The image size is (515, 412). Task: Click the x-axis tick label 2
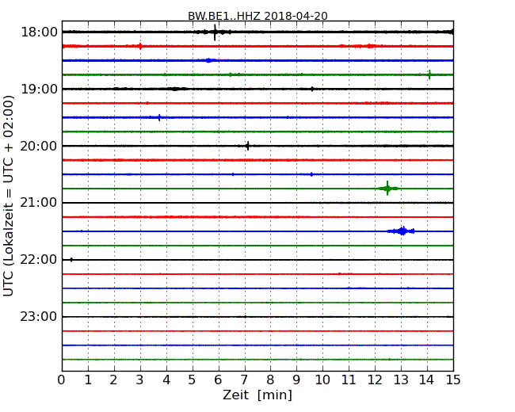(x=113, y=380)
